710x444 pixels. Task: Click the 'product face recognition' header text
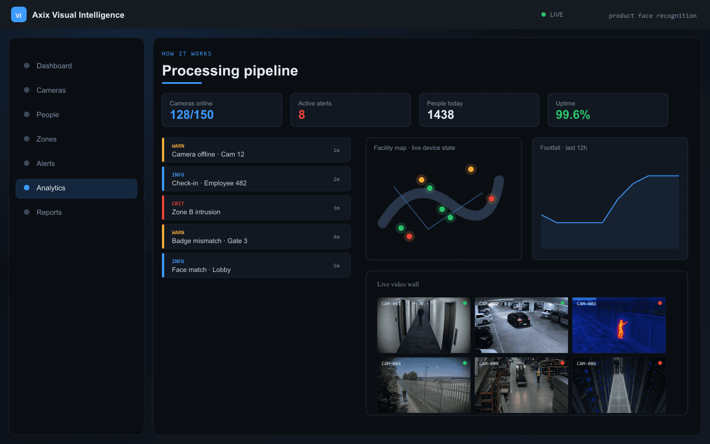click(x=652, y=16)
